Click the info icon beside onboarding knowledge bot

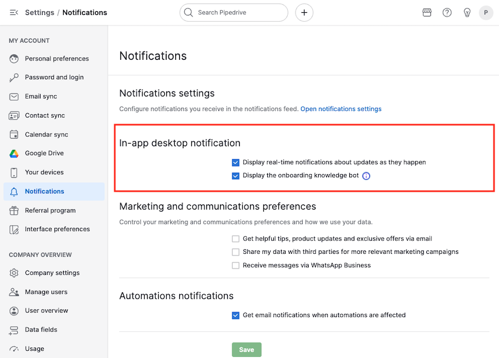[366, 175]
